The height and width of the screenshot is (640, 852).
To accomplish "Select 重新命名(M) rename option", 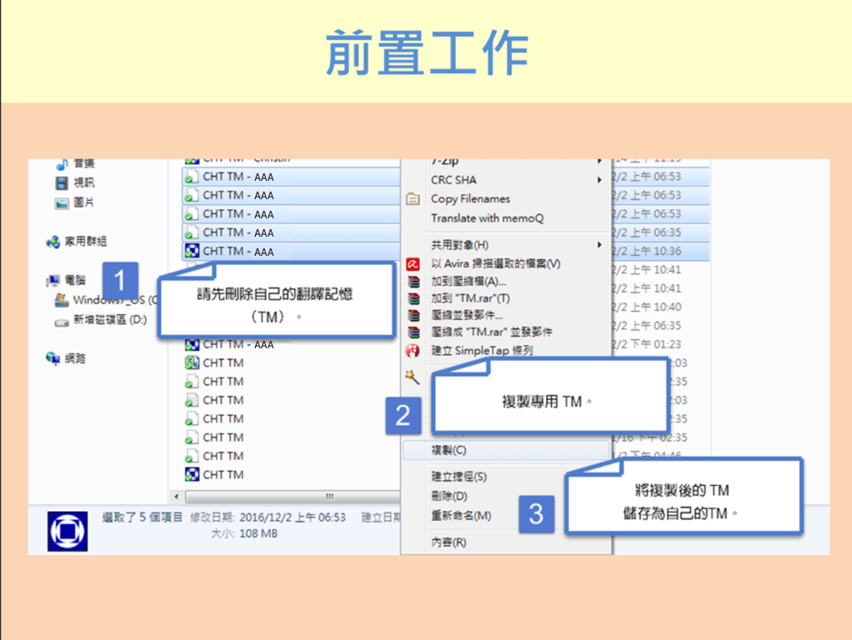I will click(x=460, y=516).
